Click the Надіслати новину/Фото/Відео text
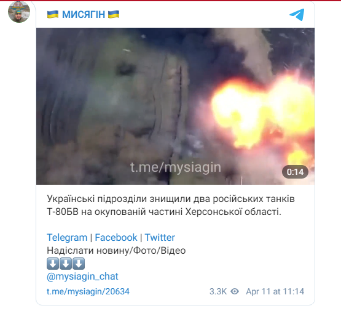 116,251
